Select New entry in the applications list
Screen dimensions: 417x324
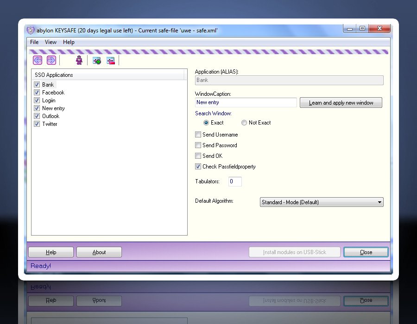pyautogui.click(x=53, y=108)
